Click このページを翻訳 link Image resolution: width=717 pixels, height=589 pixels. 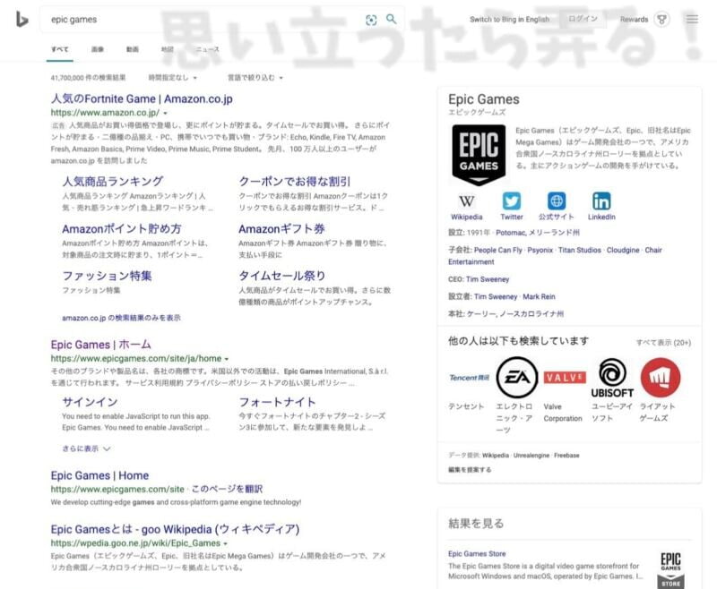pyautogui.click(x=227, y=489)
